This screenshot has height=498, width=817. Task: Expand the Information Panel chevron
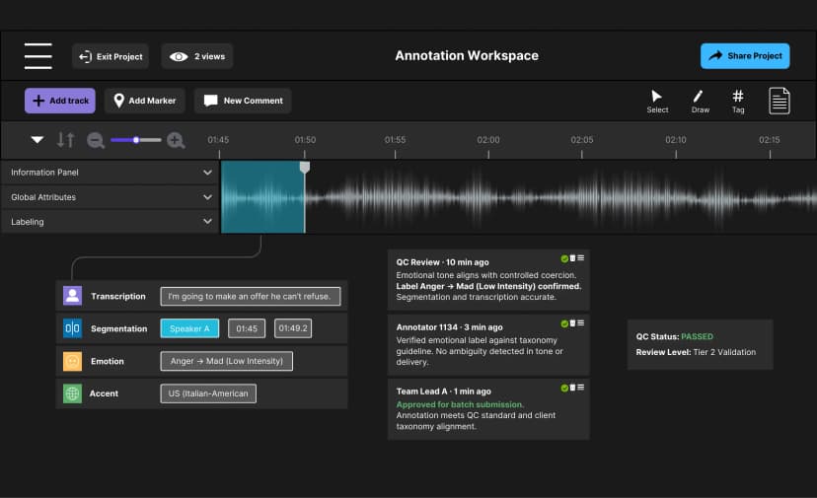[207, 173]
